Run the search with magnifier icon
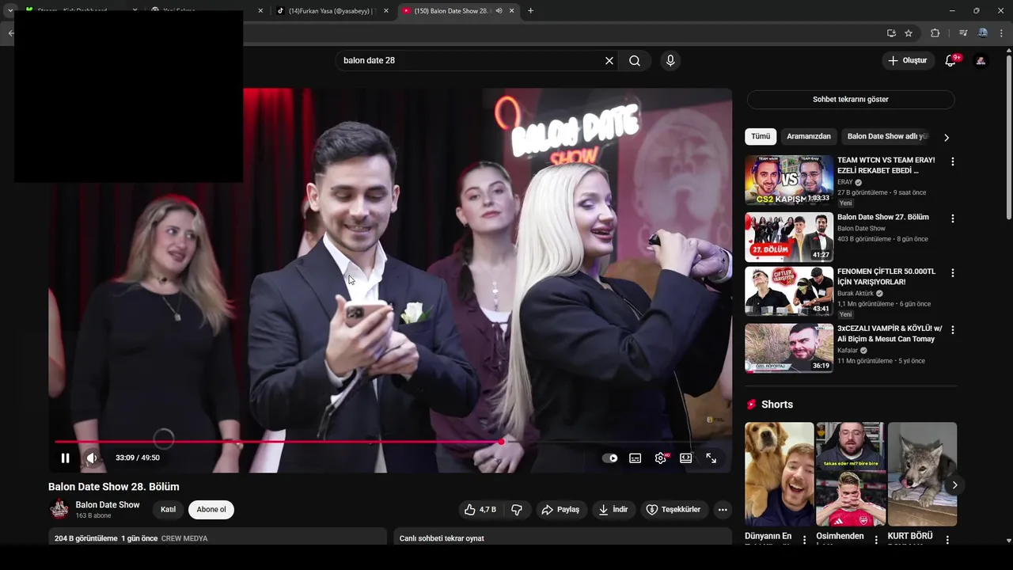Screen dimensions: 1013x570 pyautogui.click(x=635, y=61)
